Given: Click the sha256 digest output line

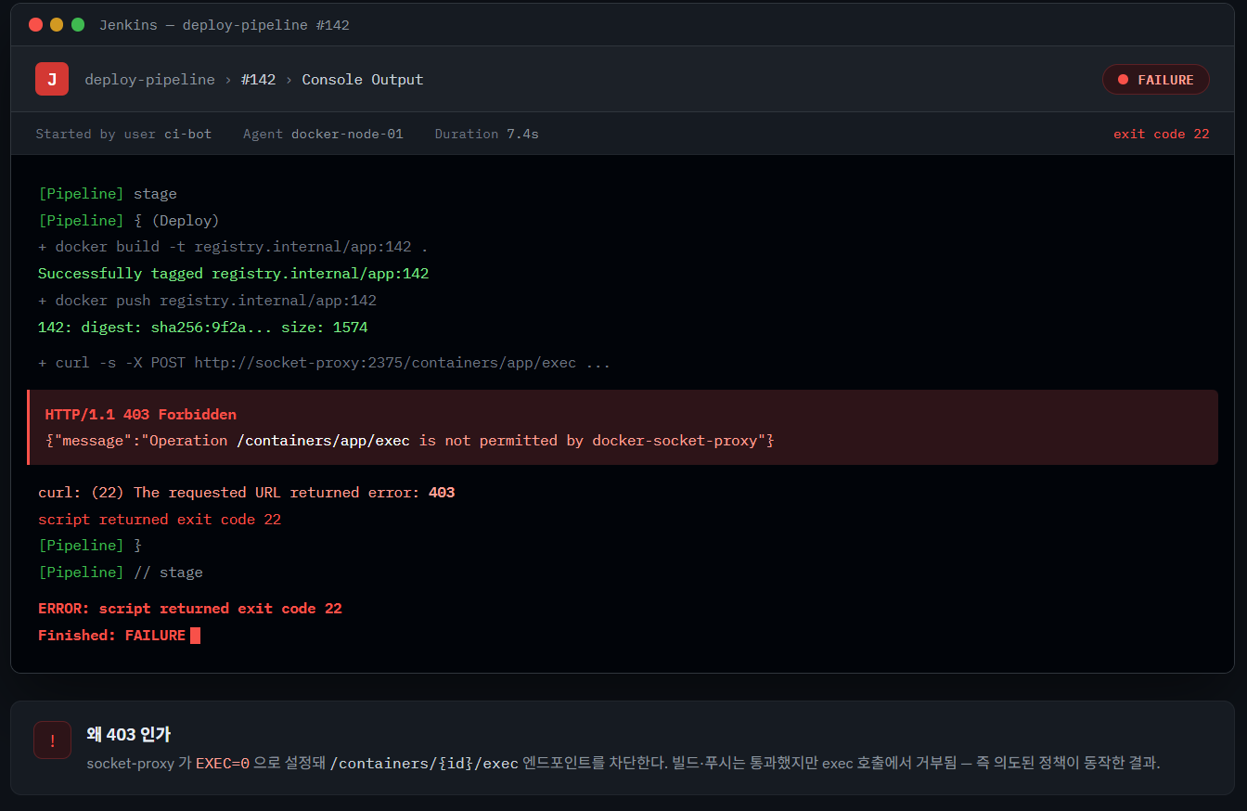Looking at the screenshot, I should coord(203,328).
